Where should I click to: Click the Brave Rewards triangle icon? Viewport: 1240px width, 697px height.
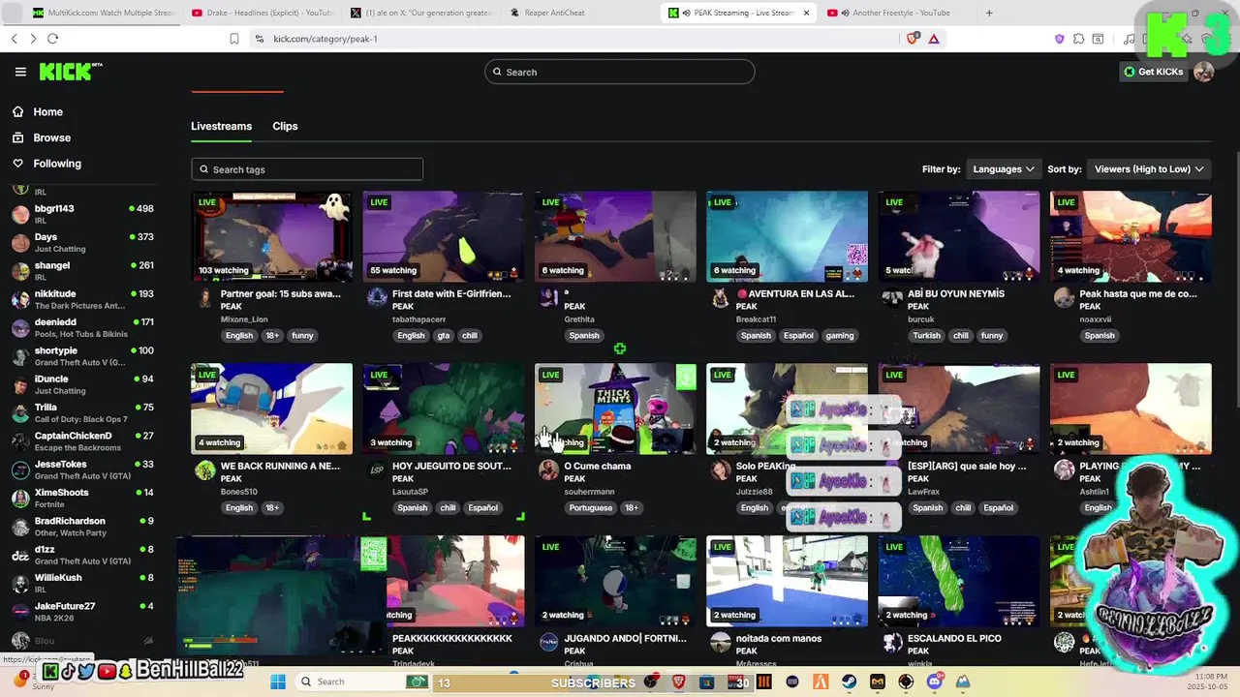pos(934,39)
